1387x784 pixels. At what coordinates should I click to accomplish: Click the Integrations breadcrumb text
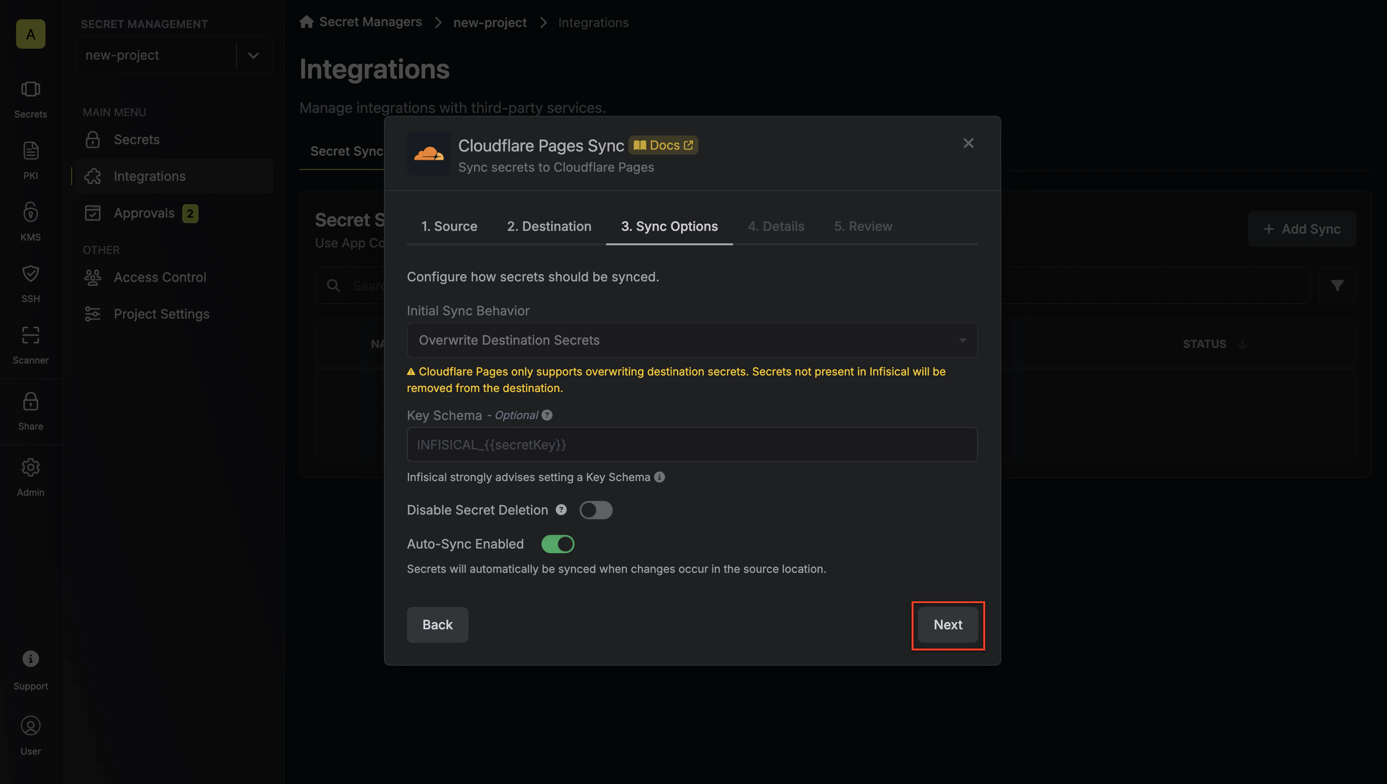(x=593, y=22)
